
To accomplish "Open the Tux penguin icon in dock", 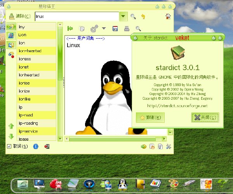I will click(x=123, y=185).
